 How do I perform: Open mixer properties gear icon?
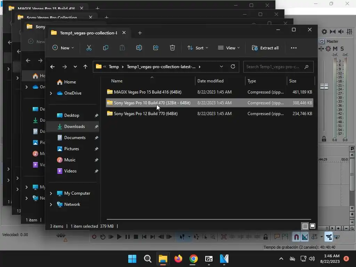324,32
